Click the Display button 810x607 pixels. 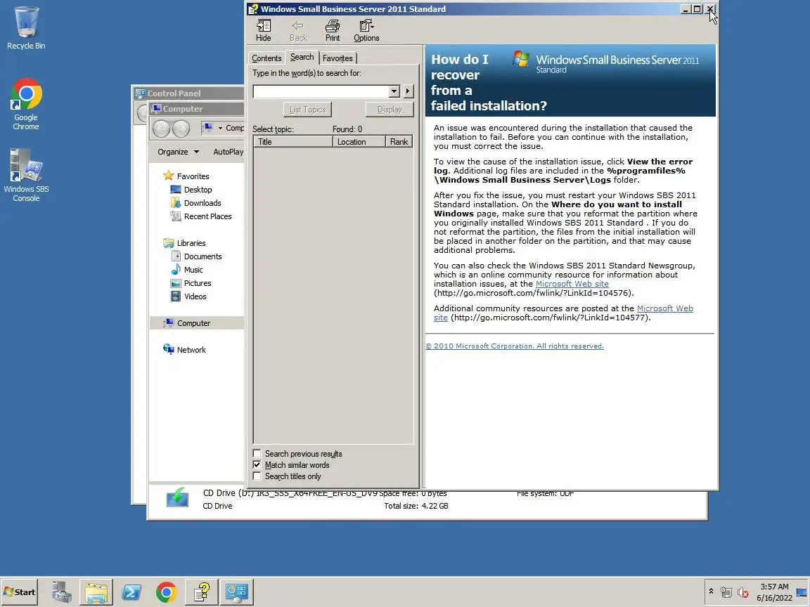point(390,110)
